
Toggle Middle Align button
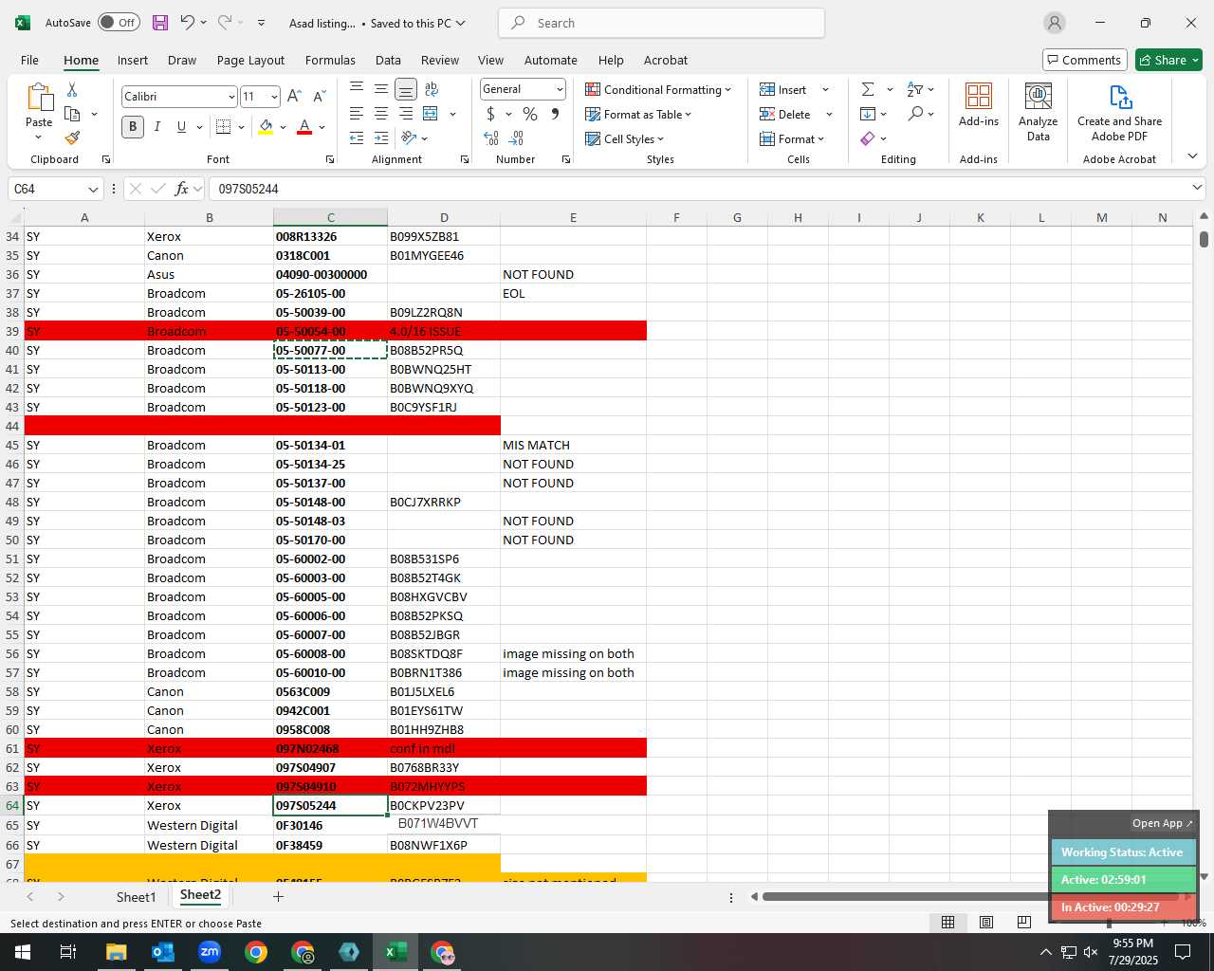(x=381, y=89)
